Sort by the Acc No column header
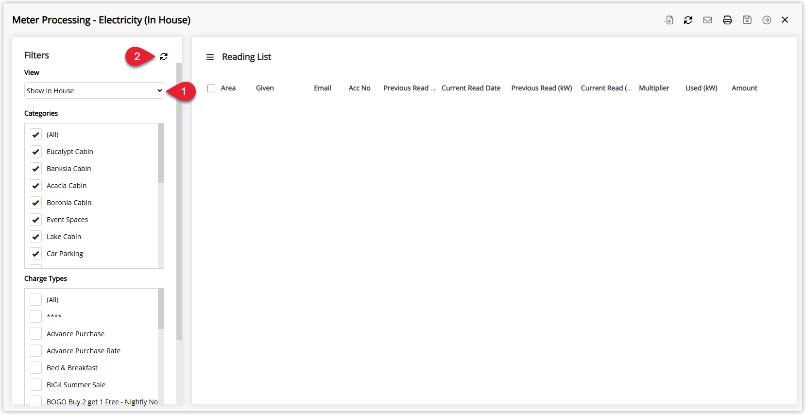Screen dimensions: 806x415 360,88
